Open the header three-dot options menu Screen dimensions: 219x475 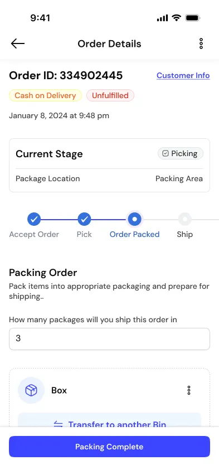tap(201, 43)
